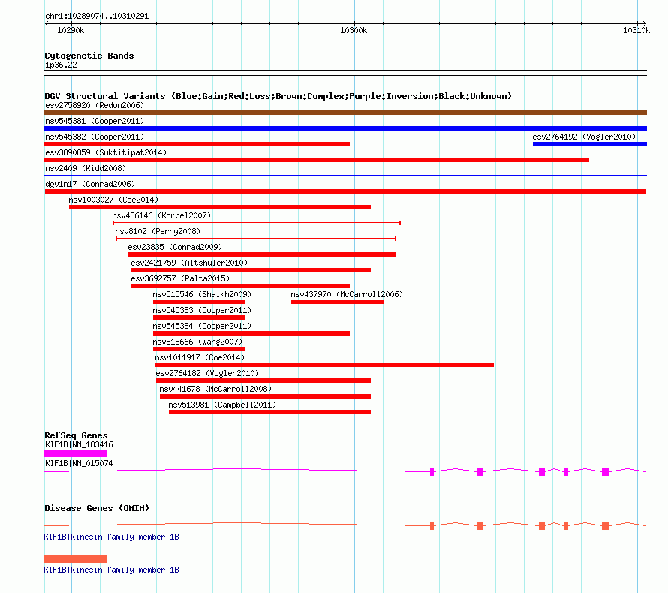
Task: Click the nsv437970 (McCarroll2006) label
Action: (x=347, y=294)
